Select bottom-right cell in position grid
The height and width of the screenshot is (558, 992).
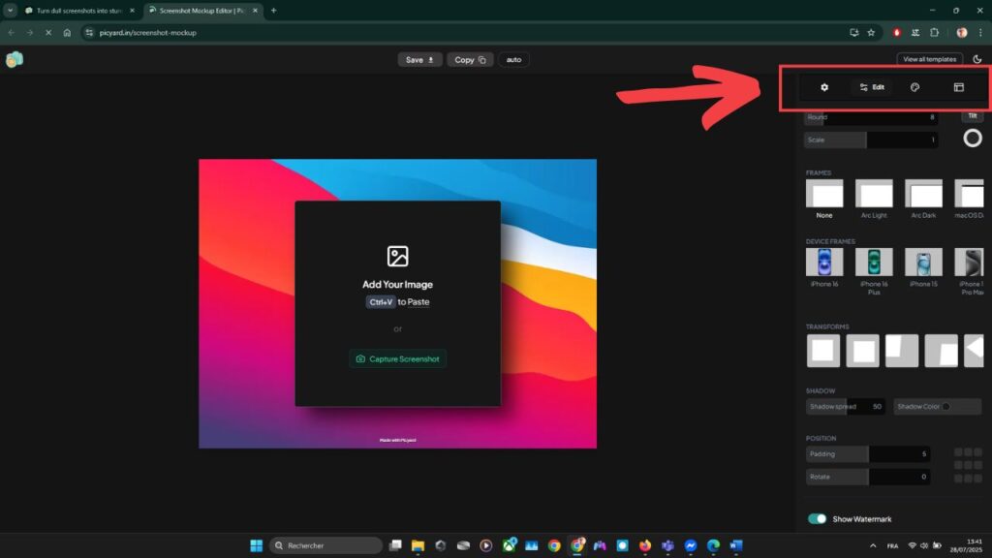[978, 479]
